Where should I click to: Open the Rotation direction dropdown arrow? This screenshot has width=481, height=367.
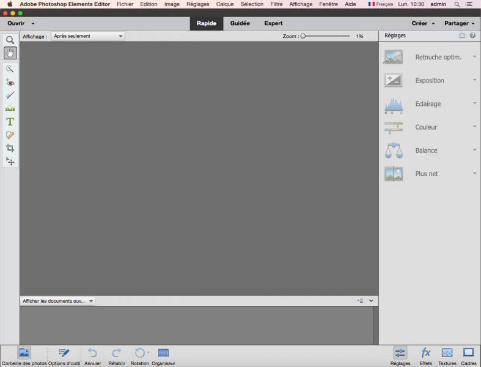point(149,352)
